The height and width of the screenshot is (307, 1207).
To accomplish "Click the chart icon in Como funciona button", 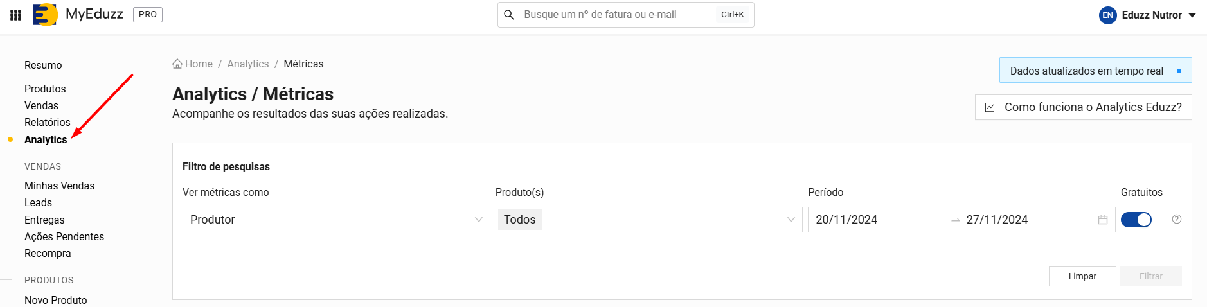I will pyautogui.click(x=990, y=108).
